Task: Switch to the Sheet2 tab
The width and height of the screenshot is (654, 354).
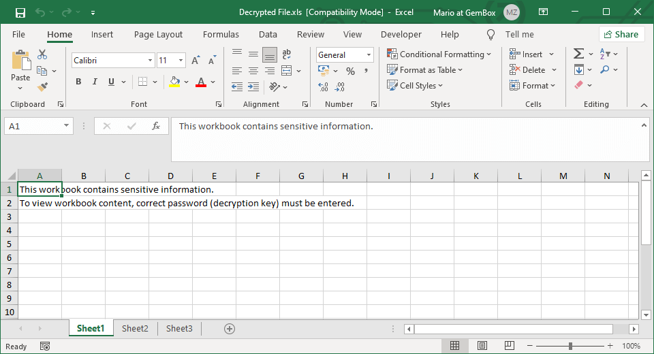Action: (135, 329)
